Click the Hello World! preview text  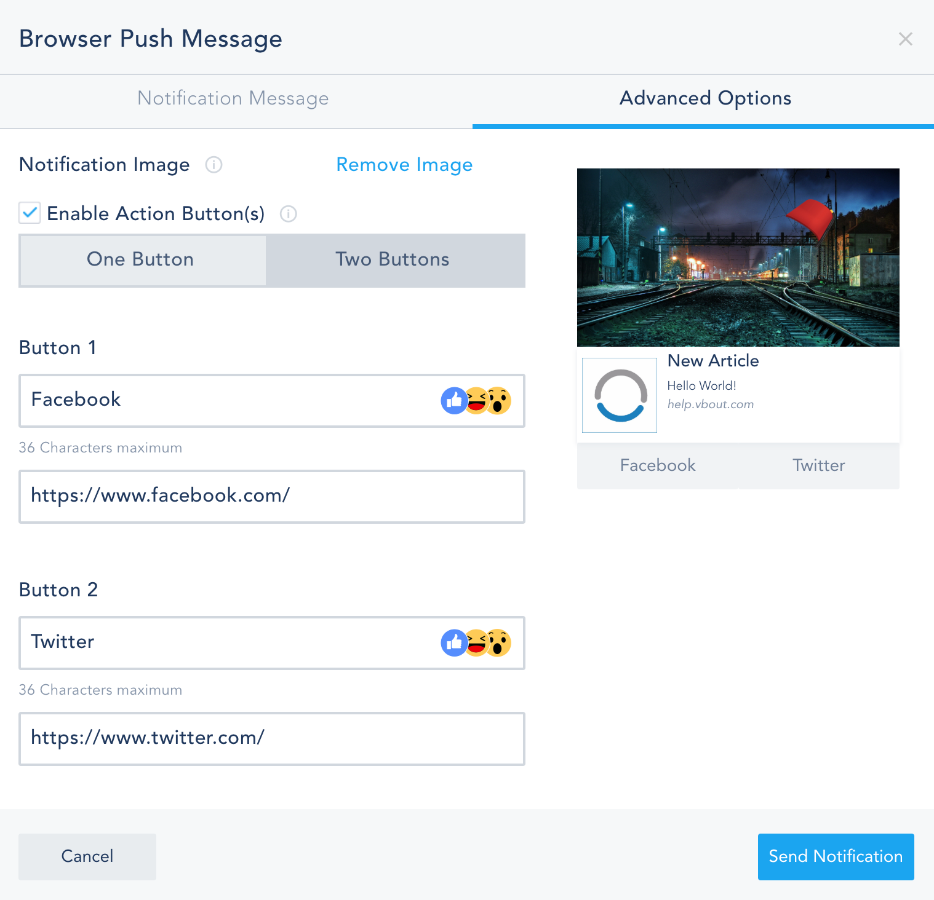(702, 385)
